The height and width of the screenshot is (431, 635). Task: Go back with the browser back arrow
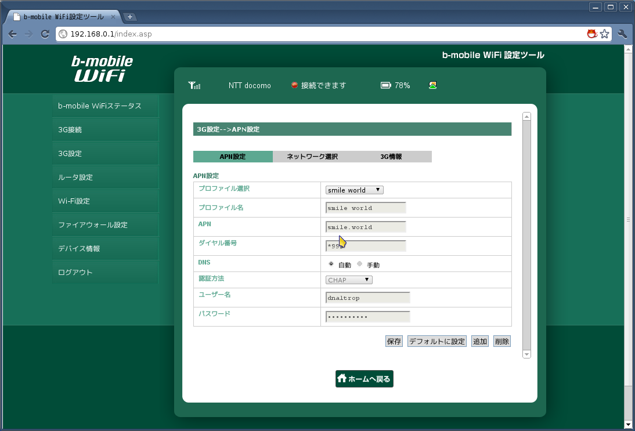(x=13, y=34)
